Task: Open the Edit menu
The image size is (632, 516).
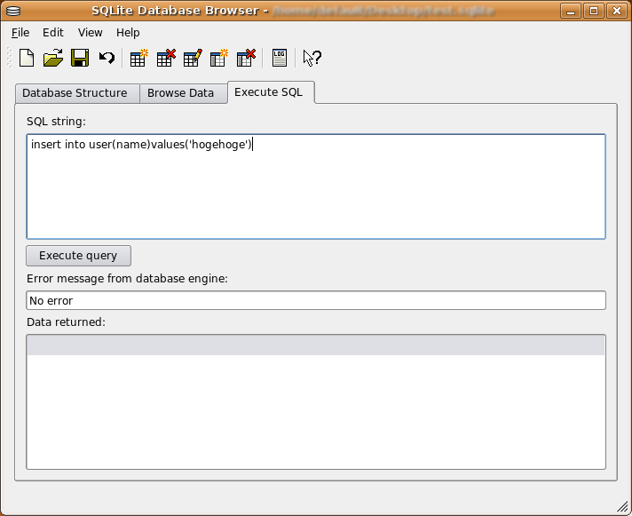Action: pyautogui.click(x=53, y=33)
